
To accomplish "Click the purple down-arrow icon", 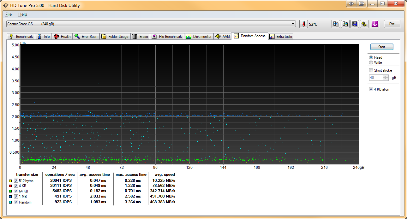I will coord(375,24).
